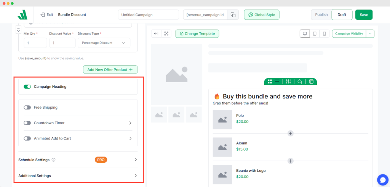Click Change Template button
The width and height of the screenshot is (390, 187).
197,33
